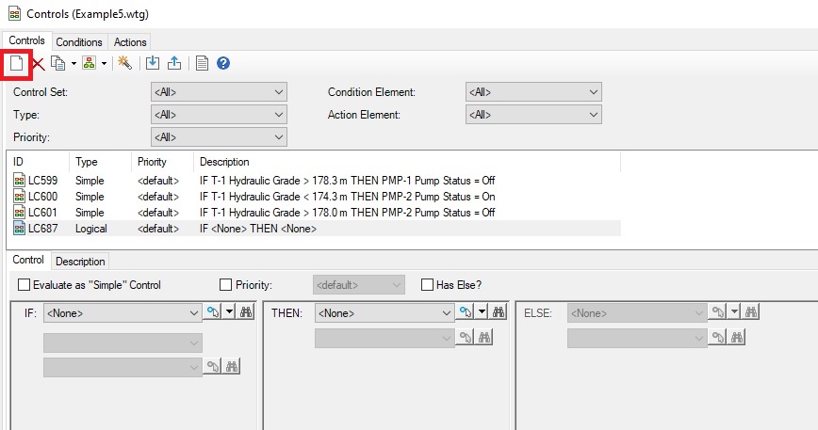
Task: Open the Duplicate icon's dropdown arrow
Action: 74,63
